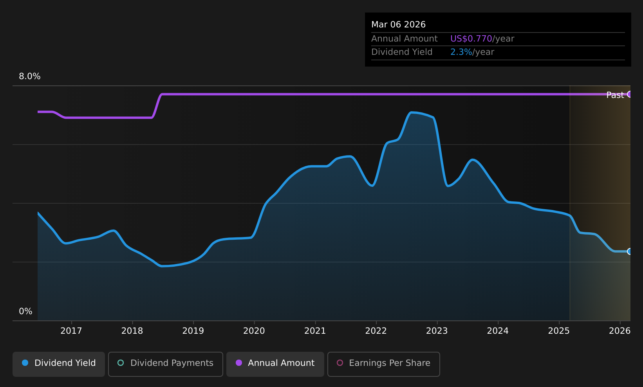Click the pink Earnings Per Share circle

340,363
